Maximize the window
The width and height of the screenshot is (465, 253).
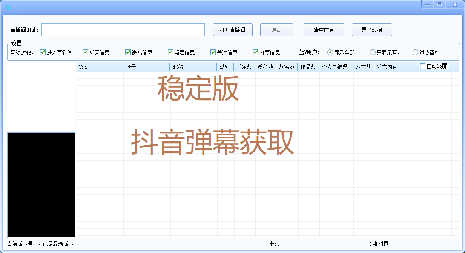439,5
